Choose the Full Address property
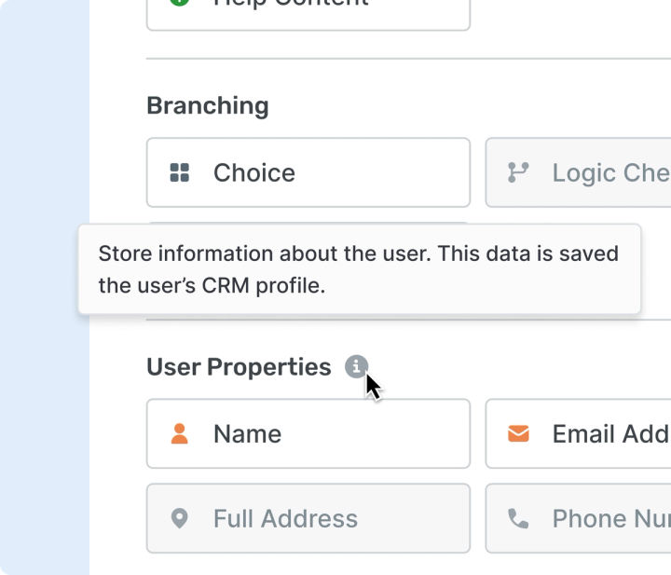 pos(308,518)
